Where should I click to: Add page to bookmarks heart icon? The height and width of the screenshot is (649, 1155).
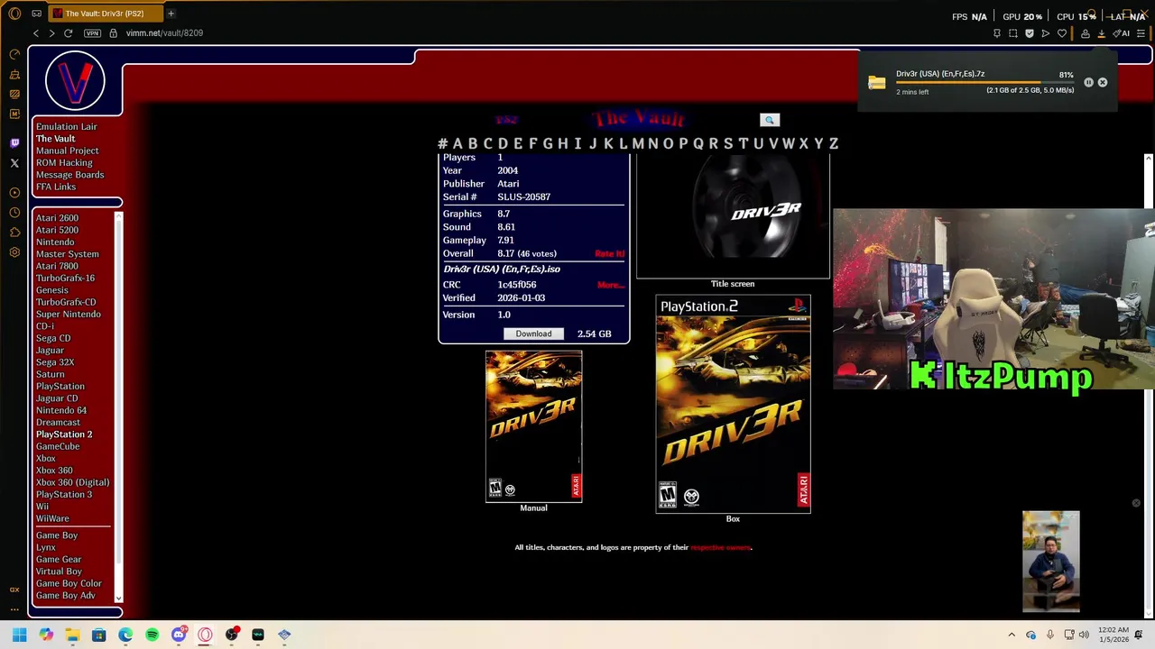tap(1062, 33)
